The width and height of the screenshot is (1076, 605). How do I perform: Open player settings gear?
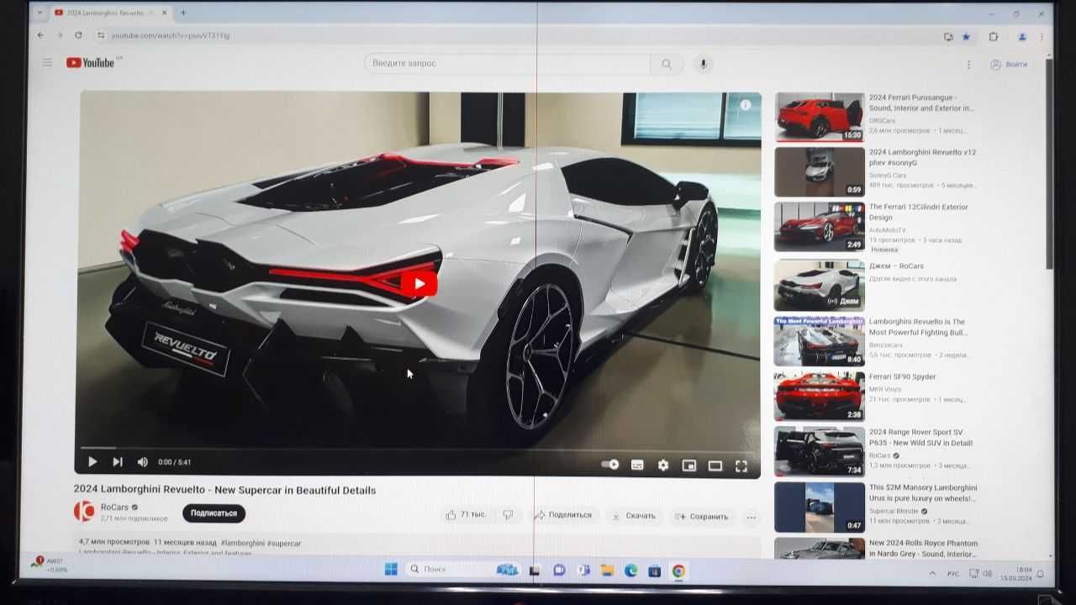[663, 465]
